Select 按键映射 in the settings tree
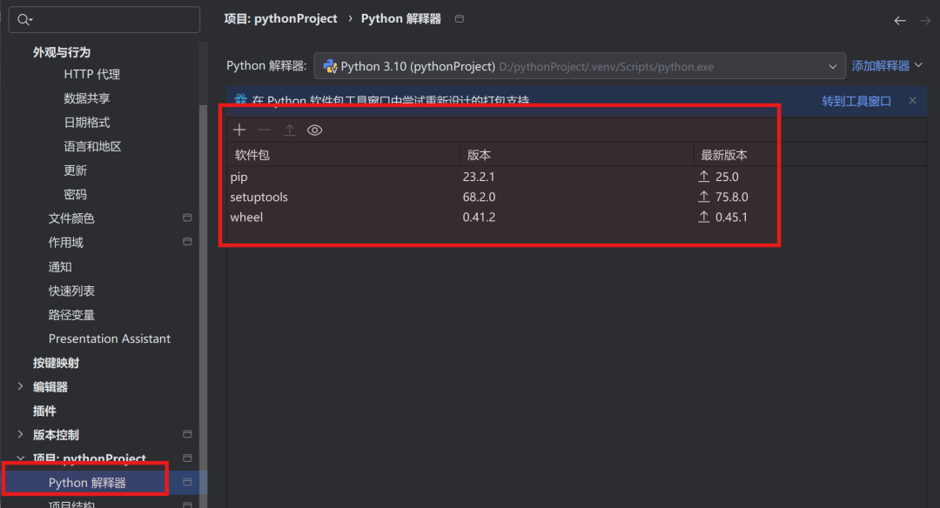Viewport: 940px width, 508px height. [x=56, y=363]
